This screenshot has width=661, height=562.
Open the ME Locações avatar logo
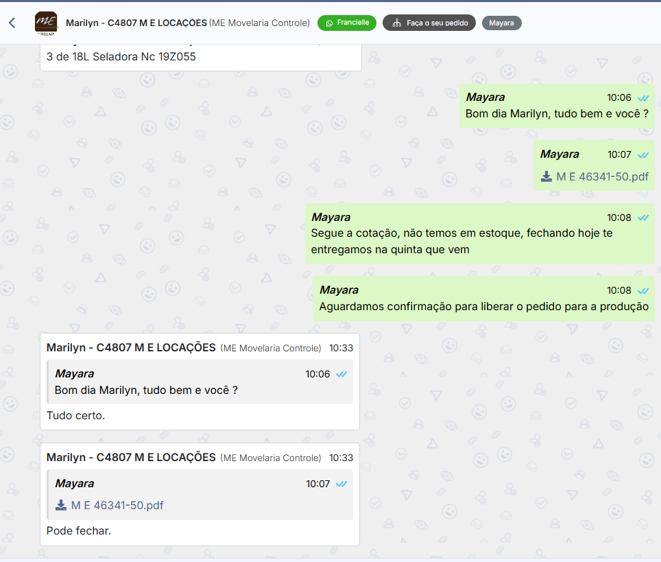coord(46,23)
